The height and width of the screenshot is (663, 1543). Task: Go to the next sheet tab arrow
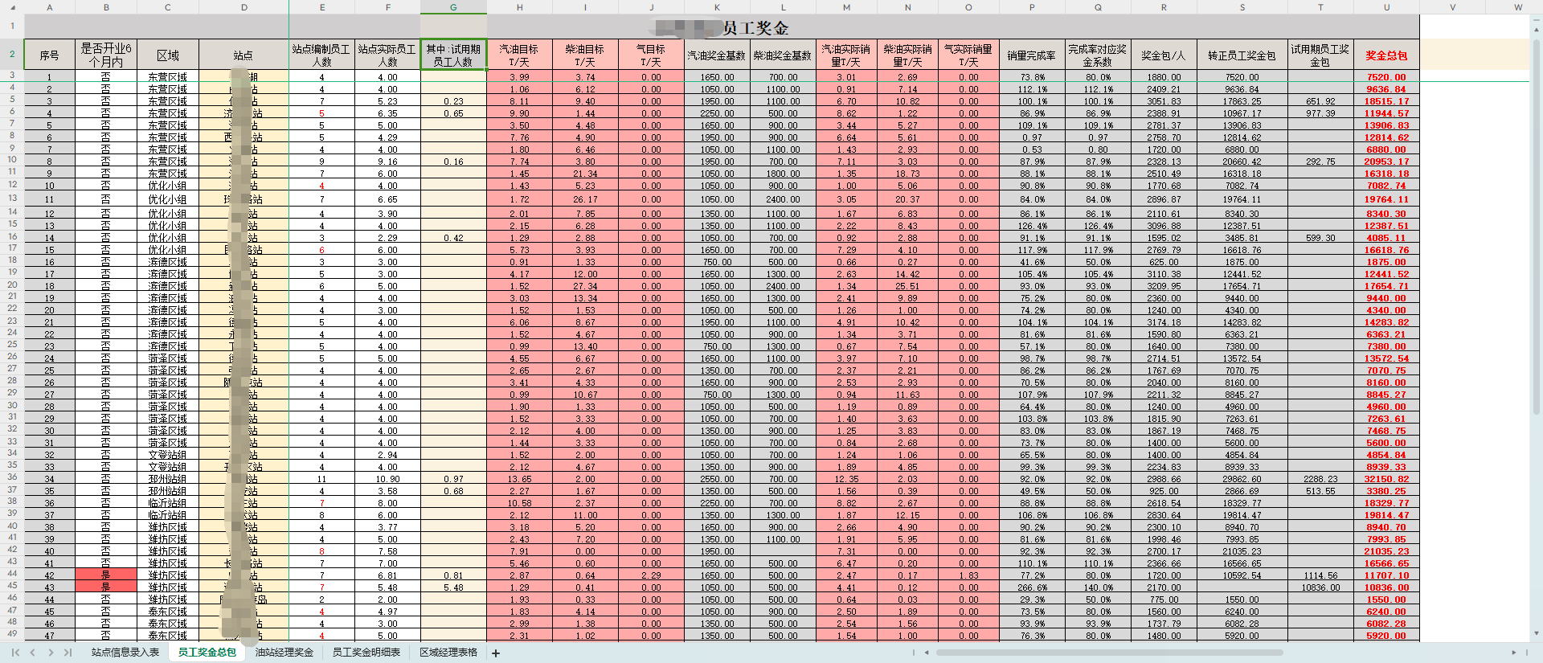pos(51,653)
